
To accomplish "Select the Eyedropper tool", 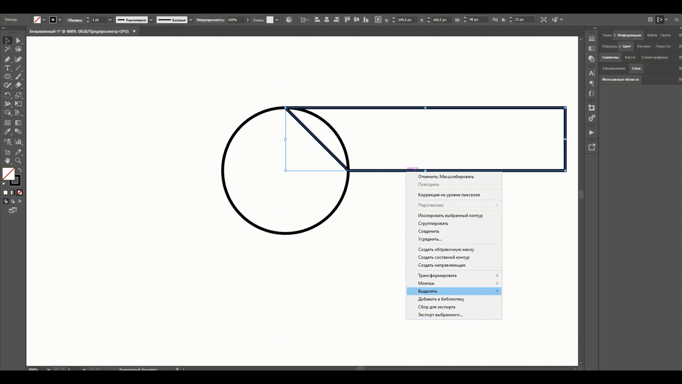I will tap(7, 131).
